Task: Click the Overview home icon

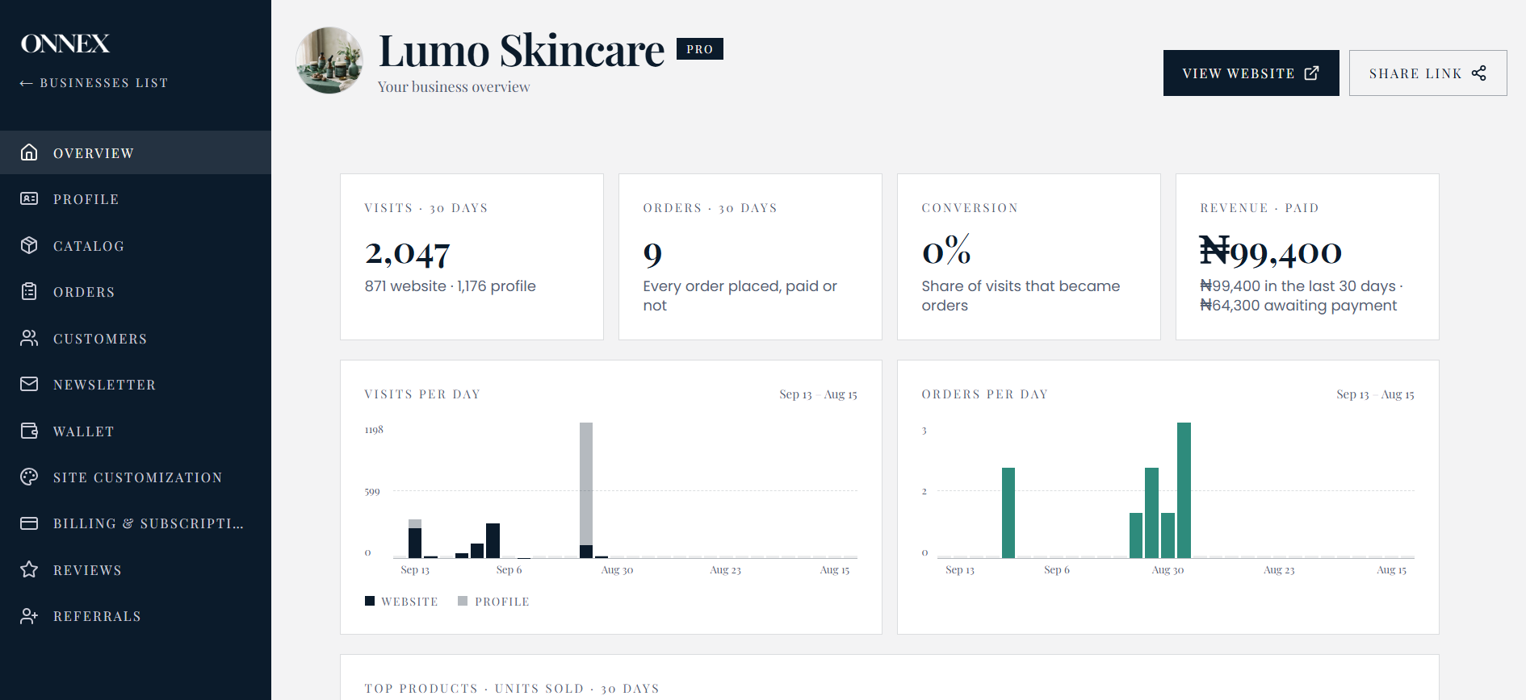Action: (x=29, y=152)
